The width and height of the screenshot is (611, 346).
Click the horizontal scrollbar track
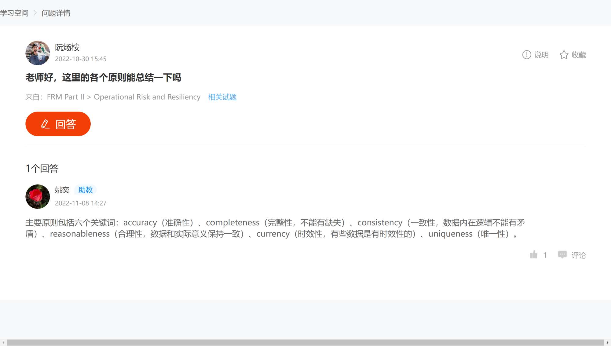(305, 343)
